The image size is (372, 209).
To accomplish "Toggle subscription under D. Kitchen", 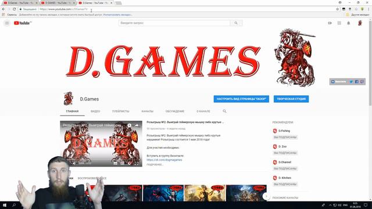I will click(285, 184).
